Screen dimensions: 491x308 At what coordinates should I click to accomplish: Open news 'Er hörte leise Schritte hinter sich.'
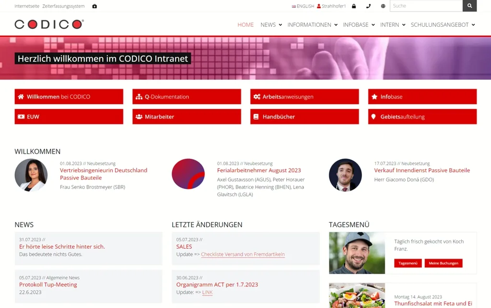(x=62, y=246)
